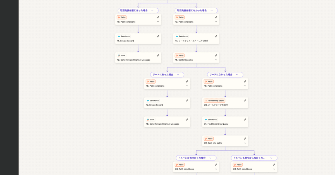335x175 pixels.
Task: Open dropdown on リードになかった場合 path label
Action: (x=237, y=75)
